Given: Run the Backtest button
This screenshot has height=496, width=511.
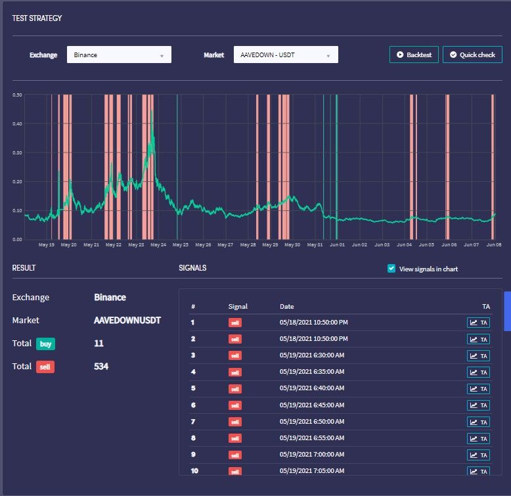Looking at the screenshot, I should (x=414, y=55).
